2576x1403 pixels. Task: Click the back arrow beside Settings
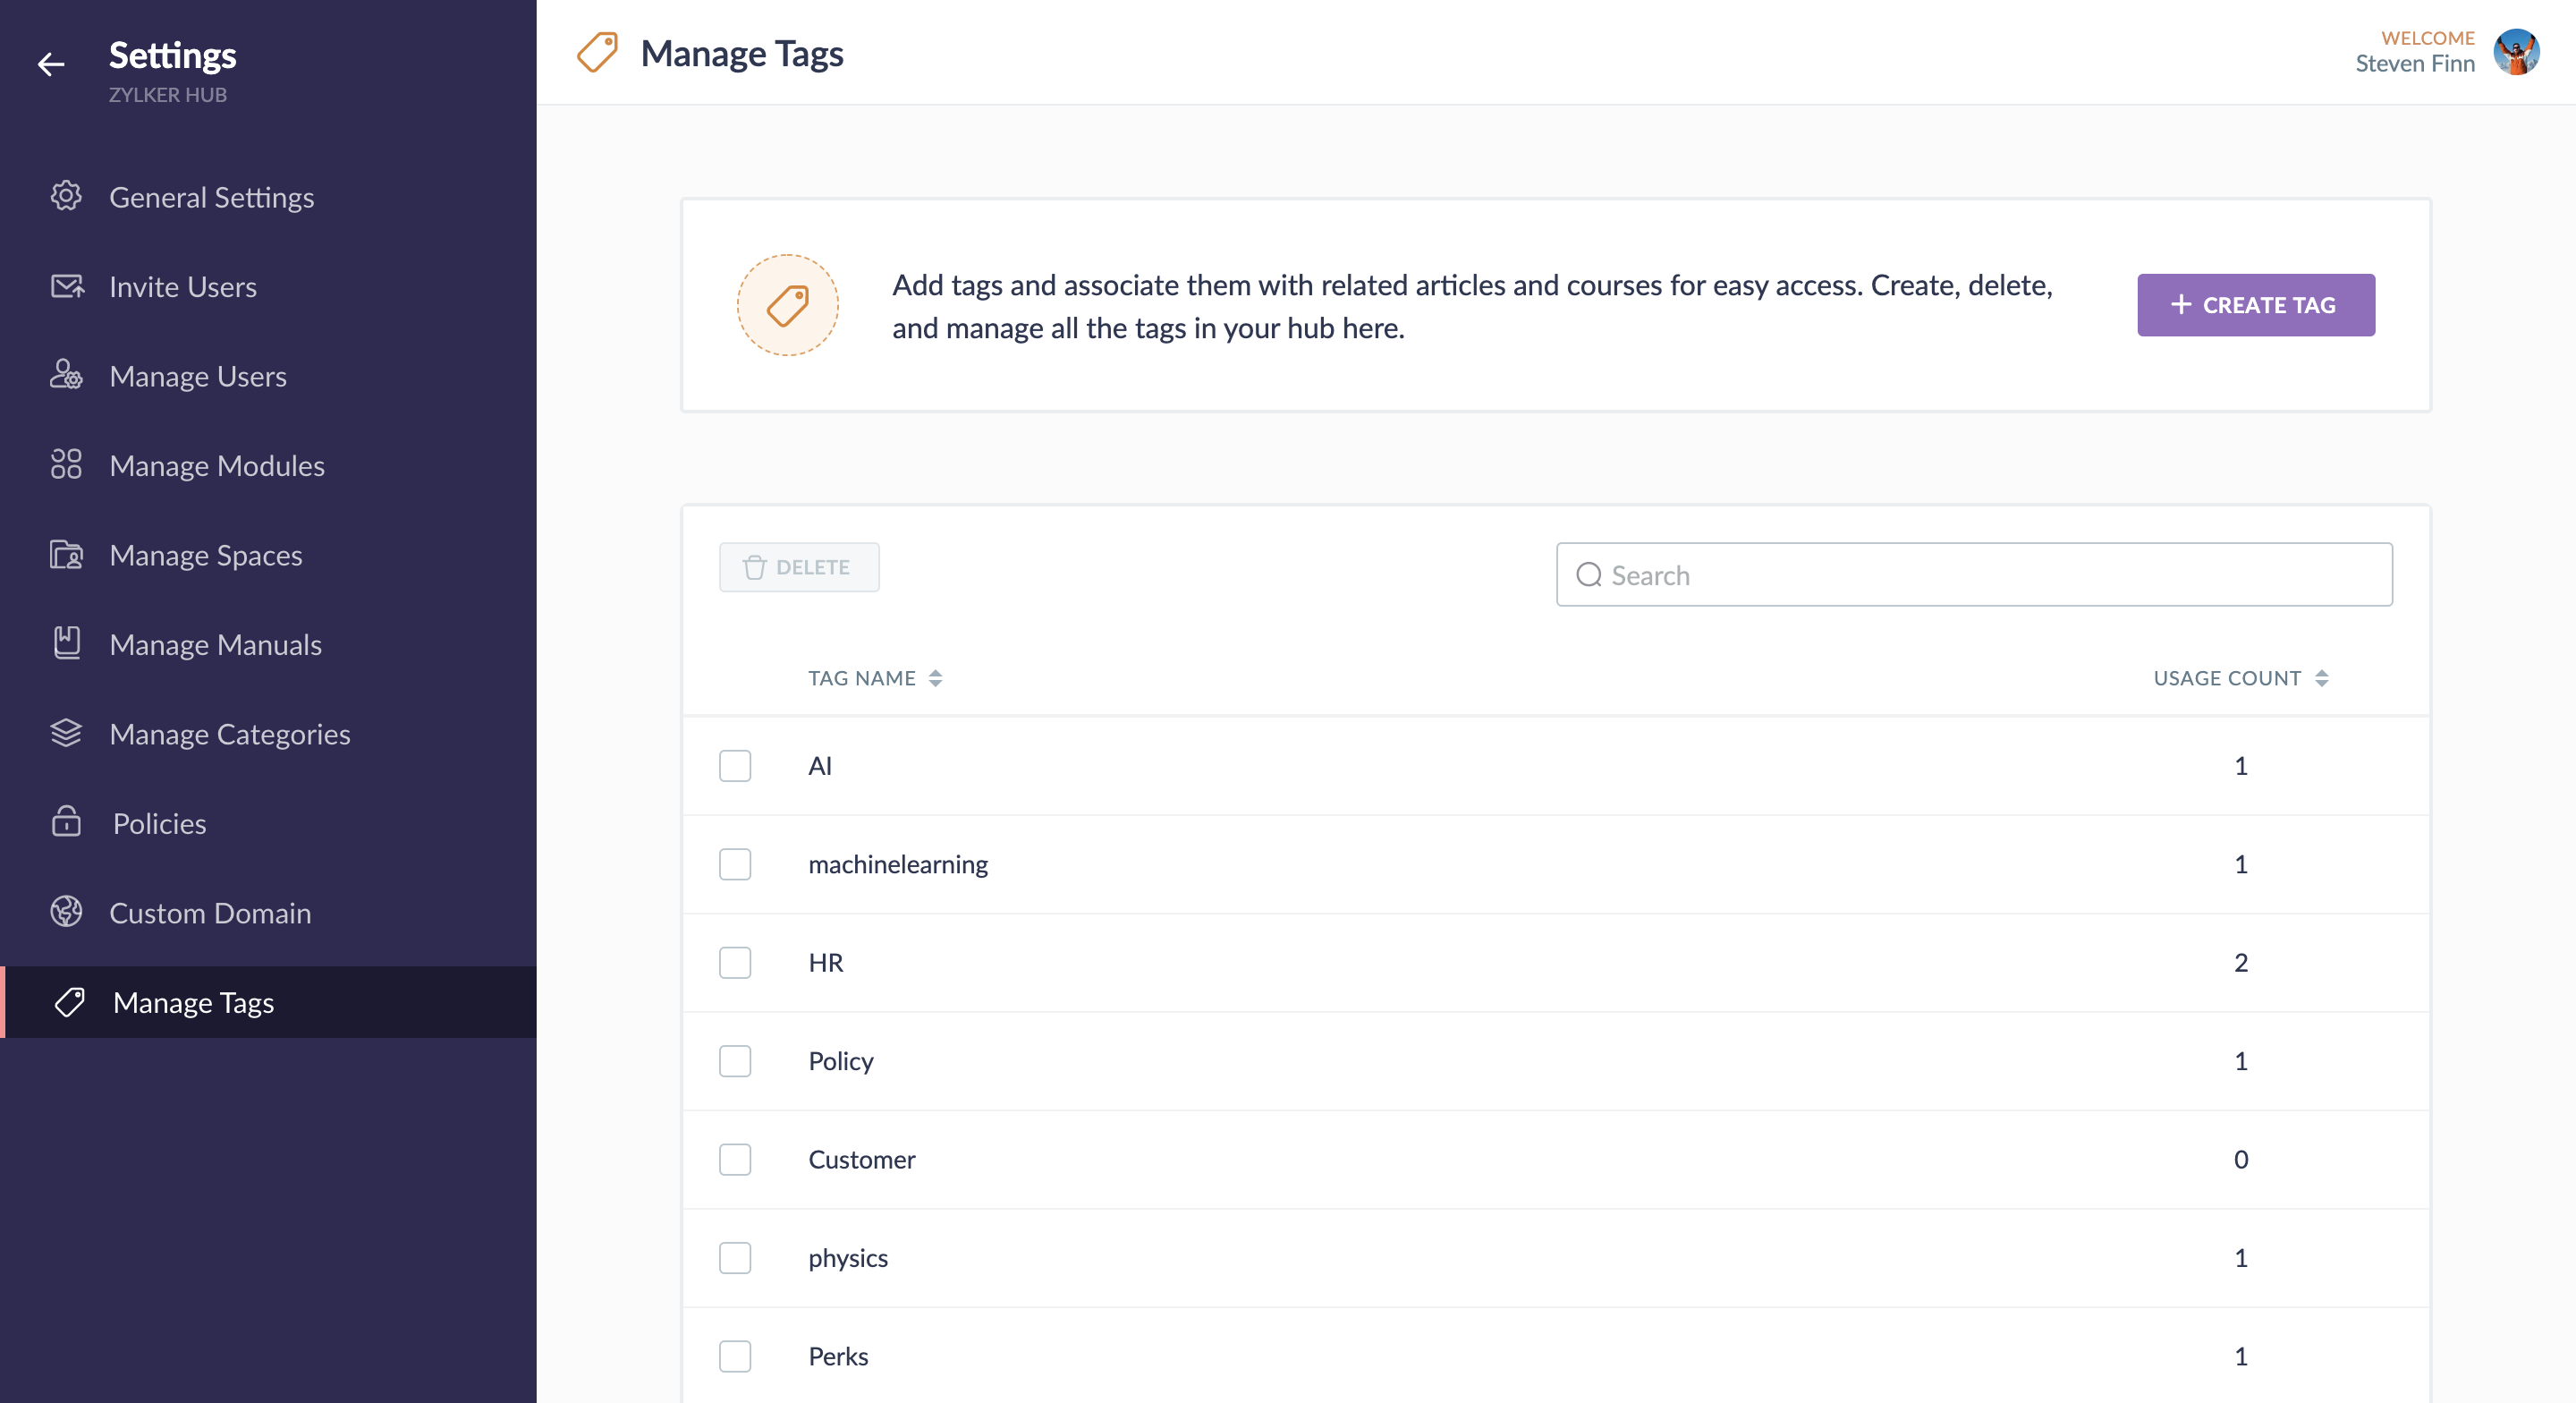point(51,65)
